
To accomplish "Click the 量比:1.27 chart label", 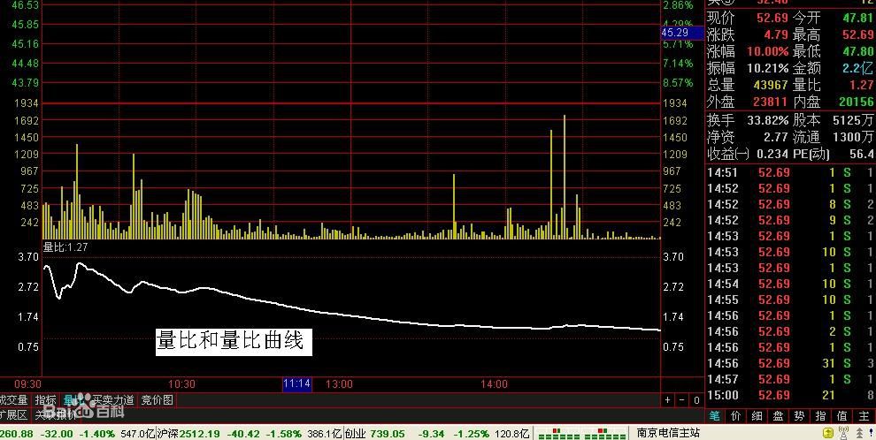I will coord(65,247).
